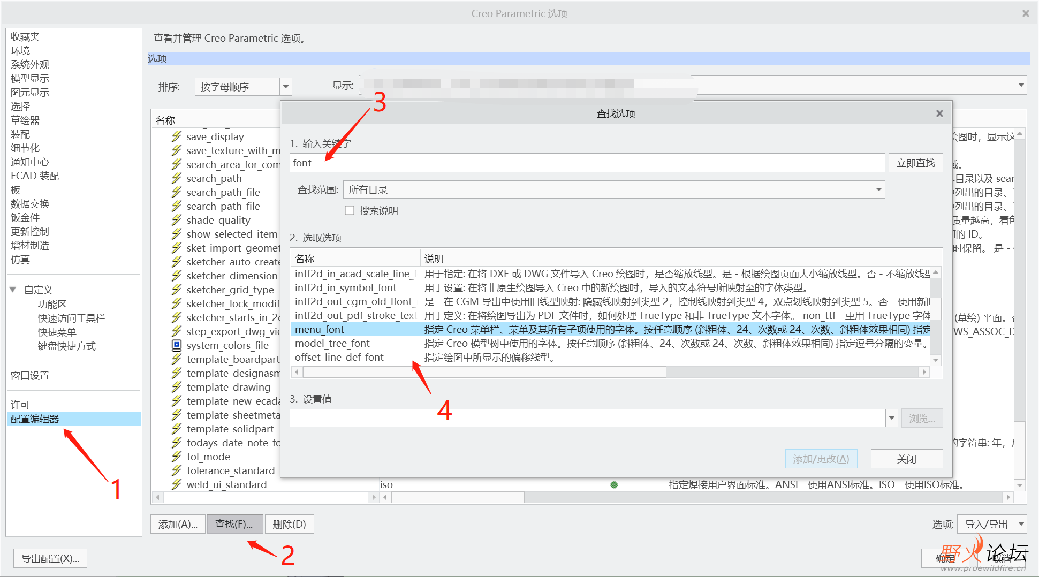
Task: Select 配置编辑器 in left panel
Action: pos(74,419)
